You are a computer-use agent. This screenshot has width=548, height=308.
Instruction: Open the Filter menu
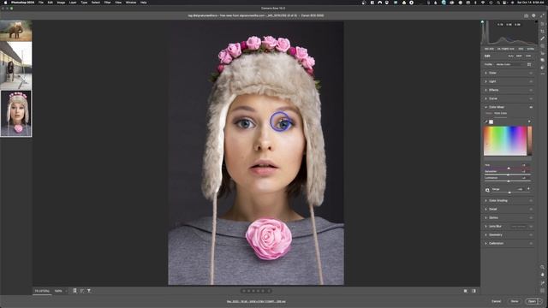coord(107,3)
